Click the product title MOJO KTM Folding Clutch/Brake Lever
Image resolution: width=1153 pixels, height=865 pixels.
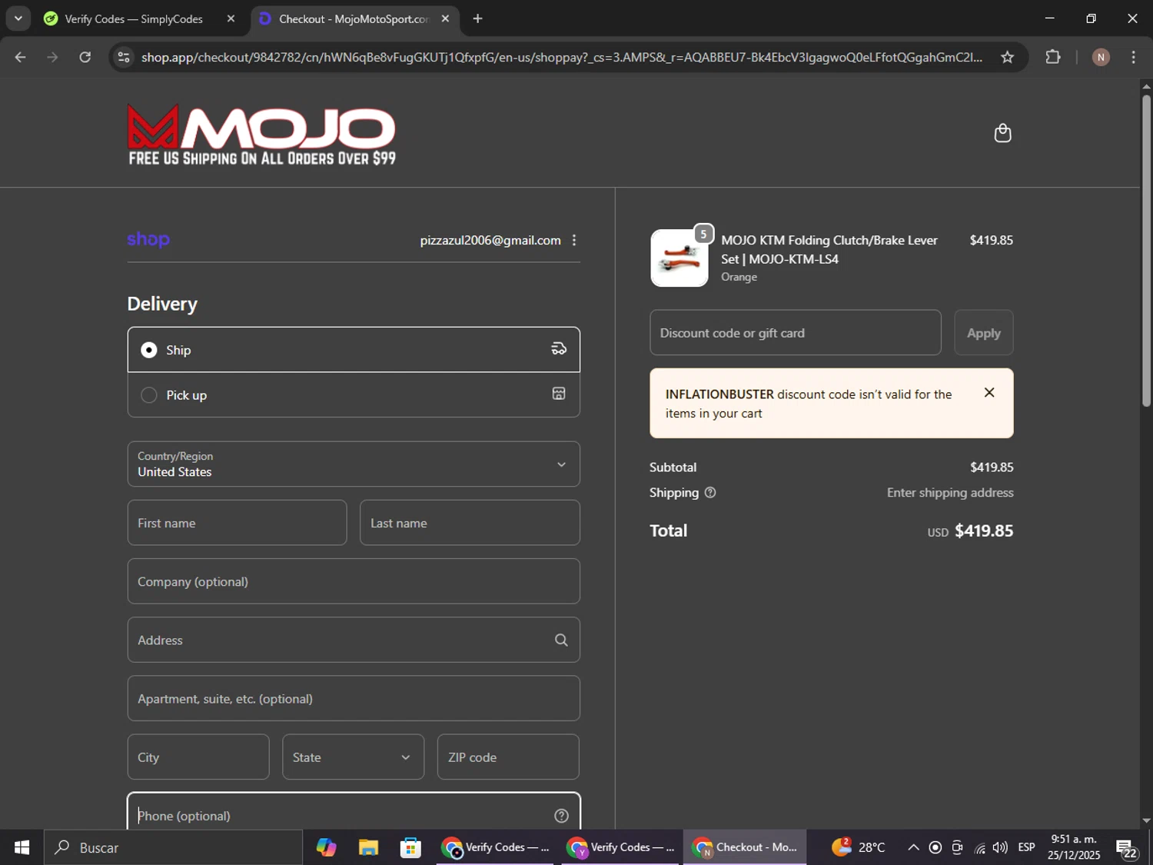pyautogui.click(x=829, y=249)
